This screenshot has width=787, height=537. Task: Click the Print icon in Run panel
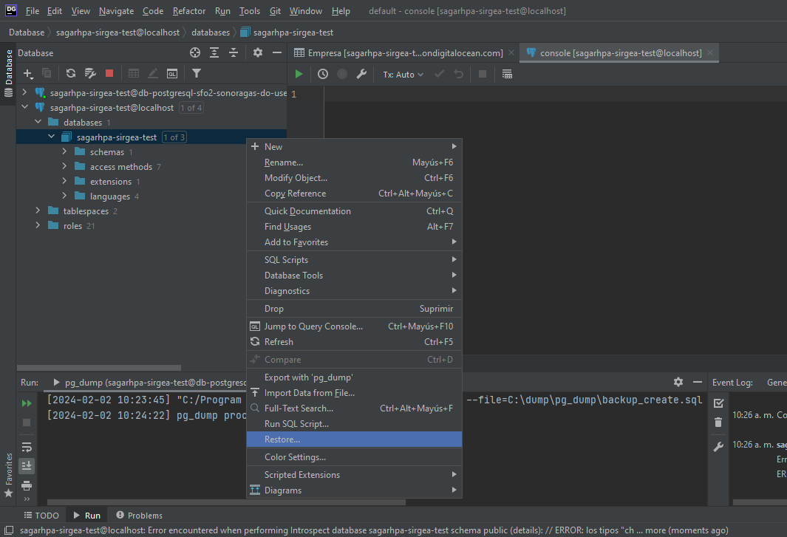click(27, 485)
